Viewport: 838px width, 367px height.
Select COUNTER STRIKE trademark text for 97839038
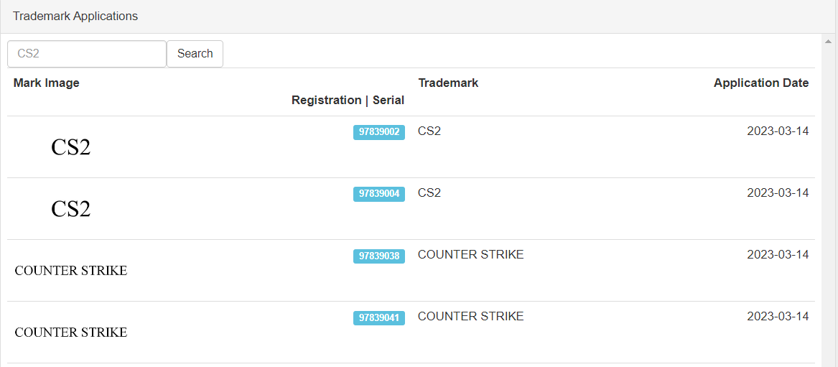coord(471,255)
